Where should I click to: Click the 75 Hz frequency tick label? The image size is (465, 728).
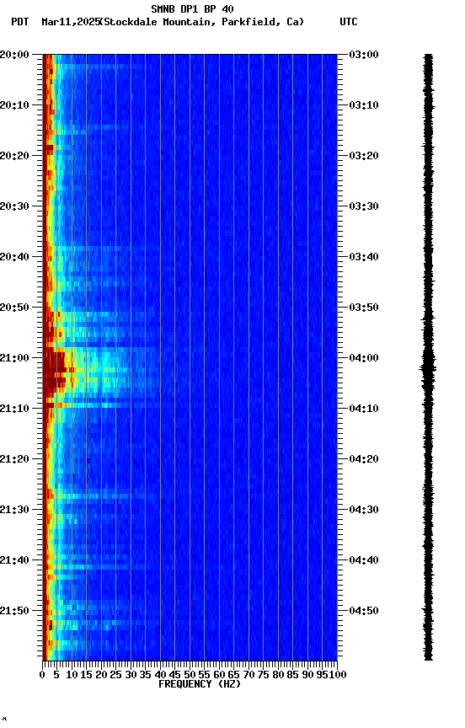[x=263, y=675]
